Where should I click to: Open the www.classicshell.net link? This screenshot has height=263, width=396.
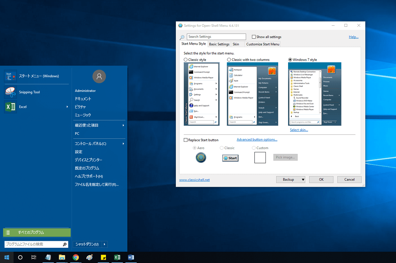click(x=194, y=180)
